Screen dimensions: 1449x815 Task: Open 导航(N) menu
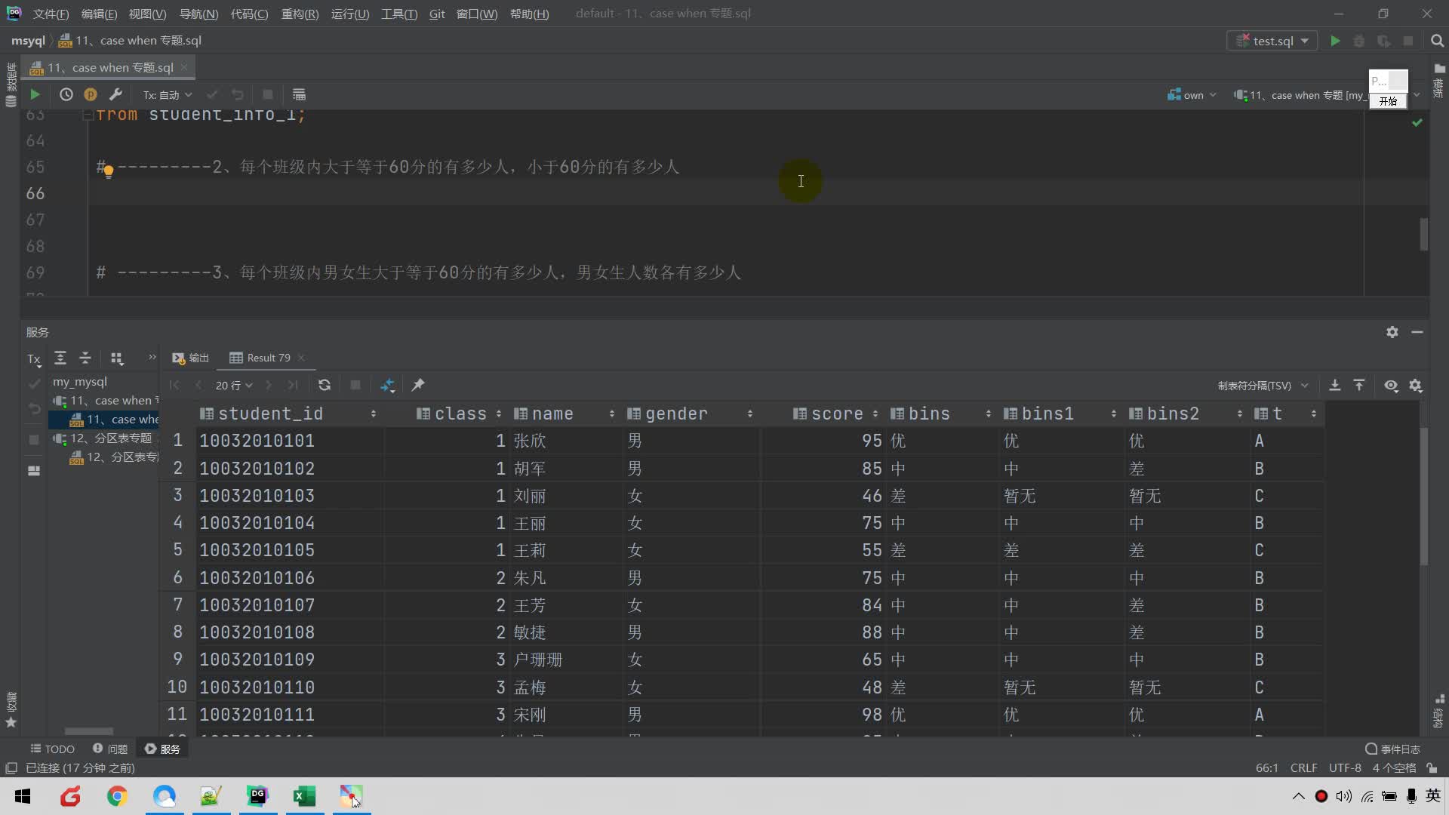coord(198,14)
